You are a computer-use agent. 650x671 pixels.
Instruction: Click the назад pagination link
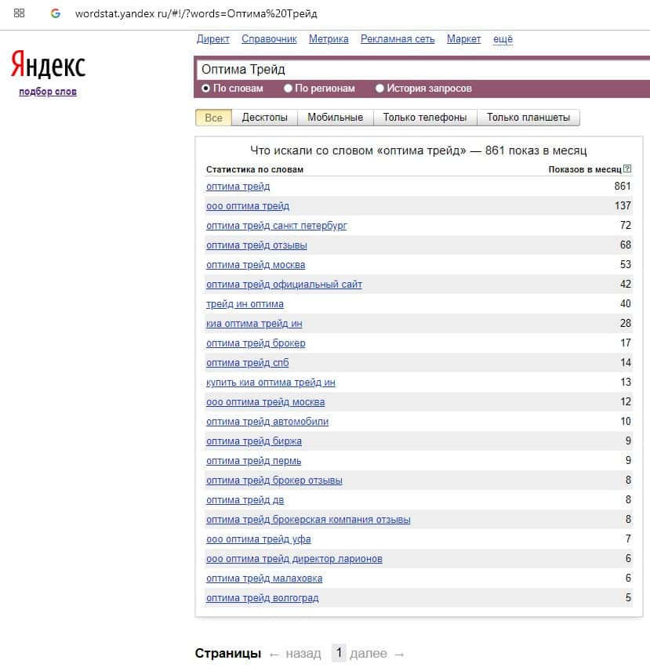pos(303,654)
